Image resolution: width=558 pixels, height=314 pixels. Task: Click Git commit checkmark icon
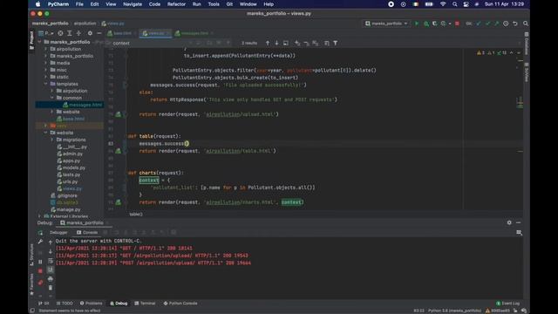click(487, 24)
